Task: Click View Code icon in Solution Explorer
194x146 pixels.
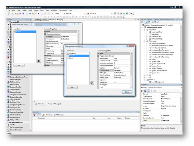Action: [x=152, y=22]
